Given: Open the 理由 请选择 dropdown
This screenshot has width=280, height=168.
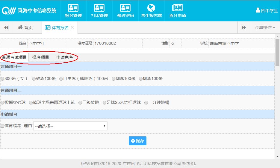Looking at the screenshot, I should [x=70, y=126].
